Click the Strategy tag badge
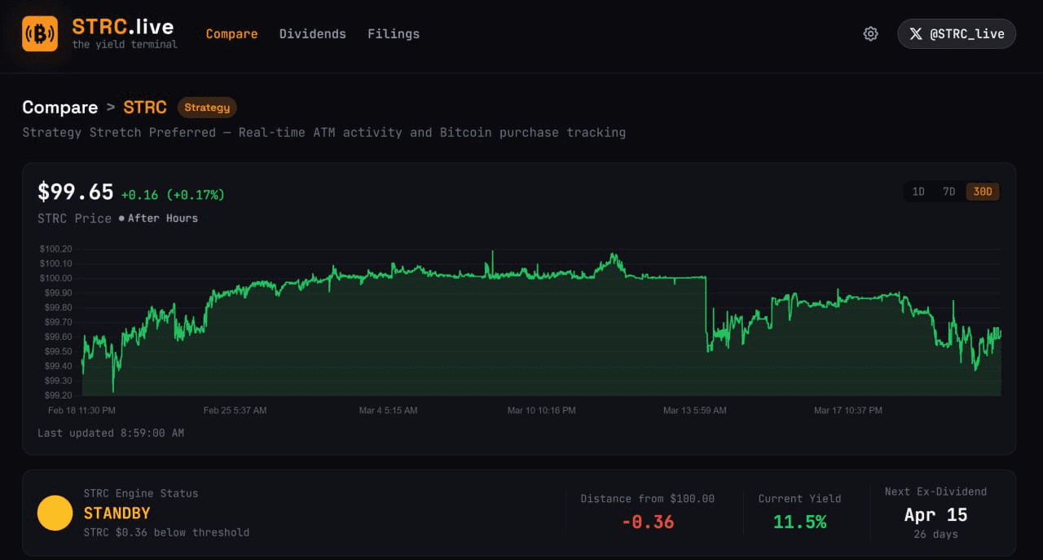1043x560 pixels. click(207, 108)
